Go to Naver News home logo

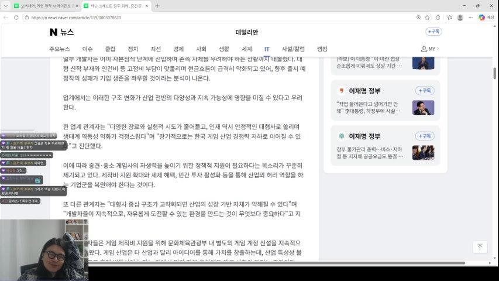[x=62, y=32]
